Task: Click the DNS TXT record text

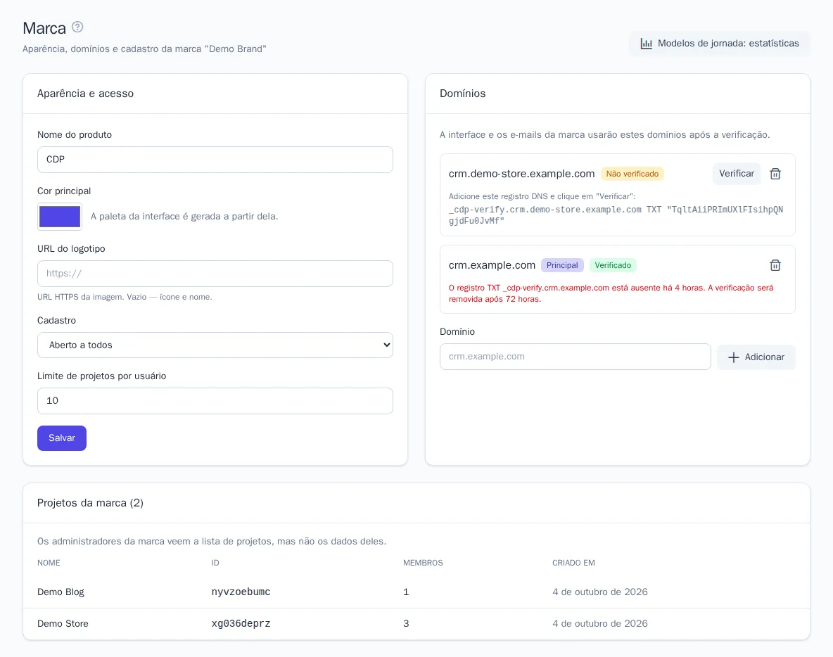Action: pos(616,215)
